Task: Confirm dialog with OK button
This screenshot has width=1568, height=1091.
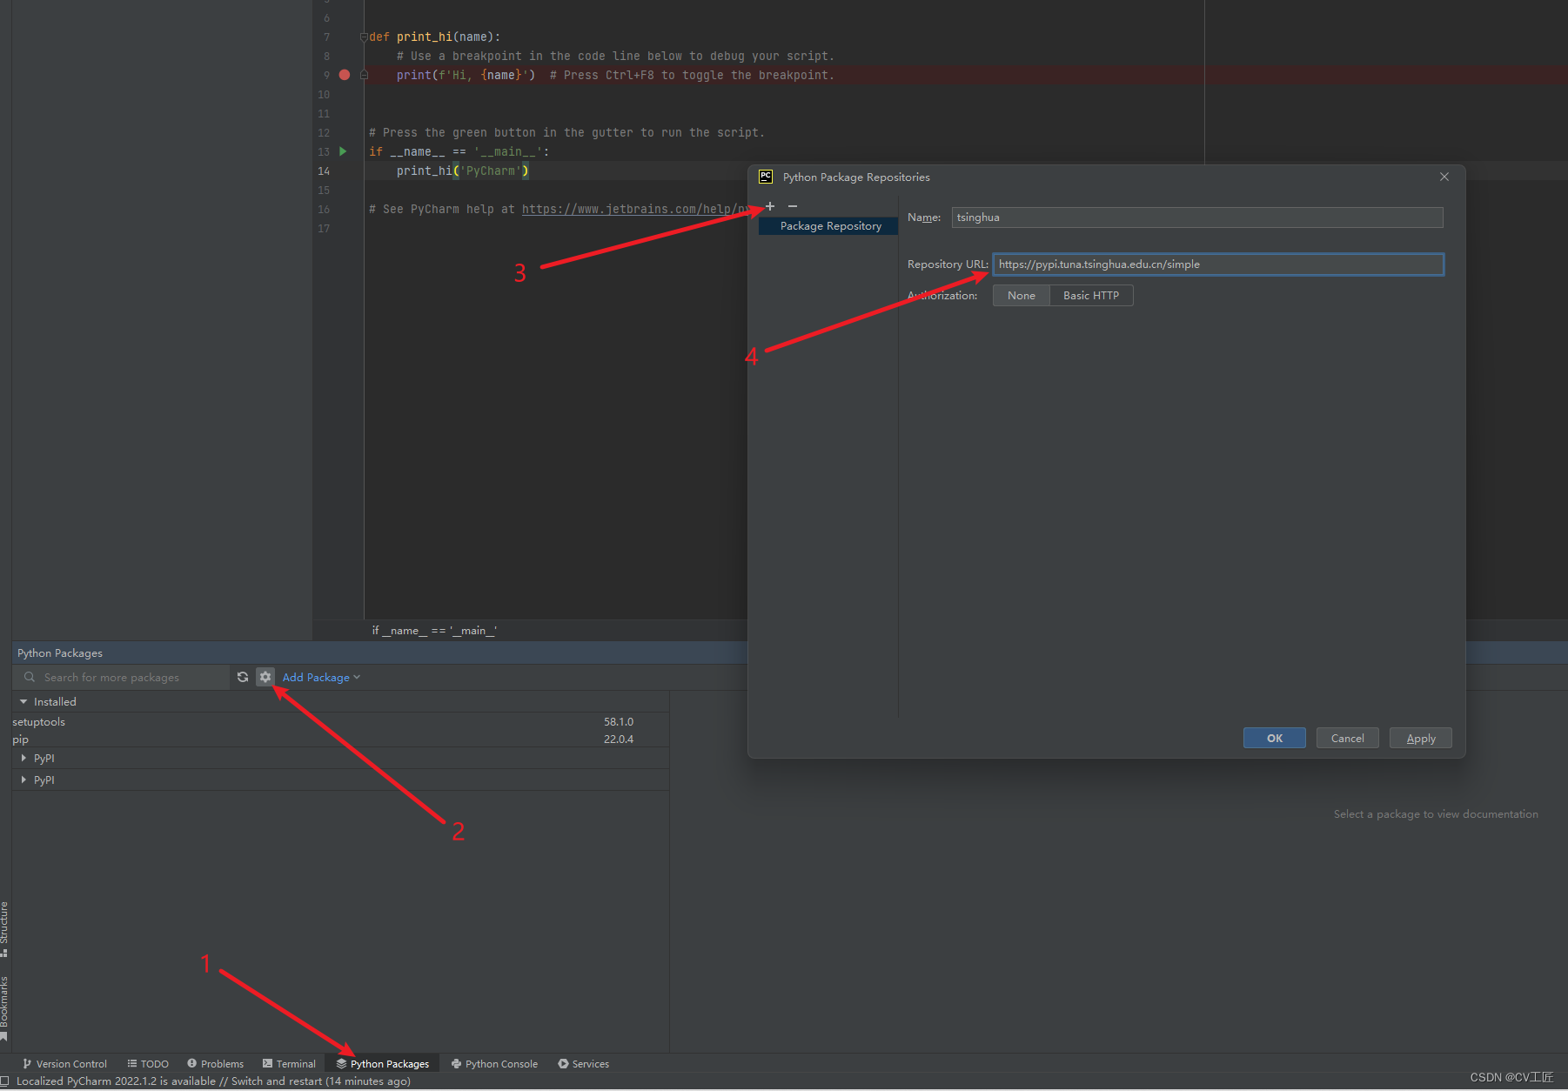Action: coord(1275,738)
